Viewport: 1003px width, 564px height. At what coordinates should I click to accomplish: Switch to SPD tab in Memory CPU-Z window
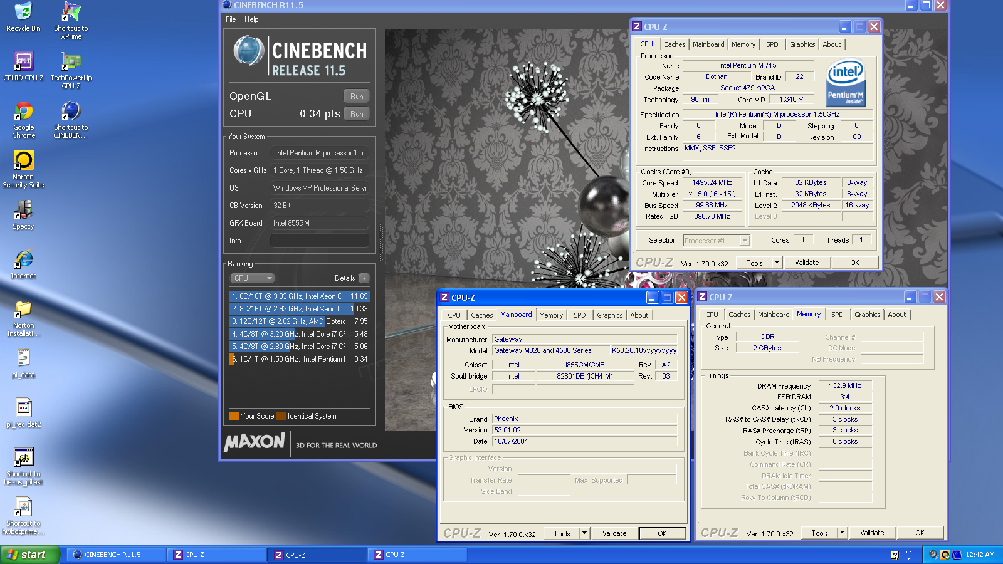pyautogui.click(x=837, y=315)
